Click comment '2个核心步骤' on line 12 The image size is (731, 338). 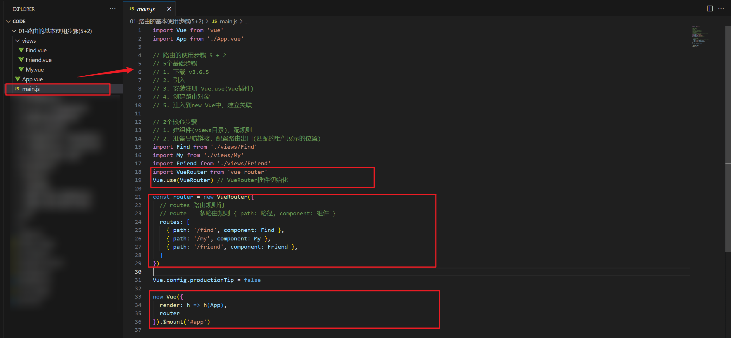[x=180, y=122]
